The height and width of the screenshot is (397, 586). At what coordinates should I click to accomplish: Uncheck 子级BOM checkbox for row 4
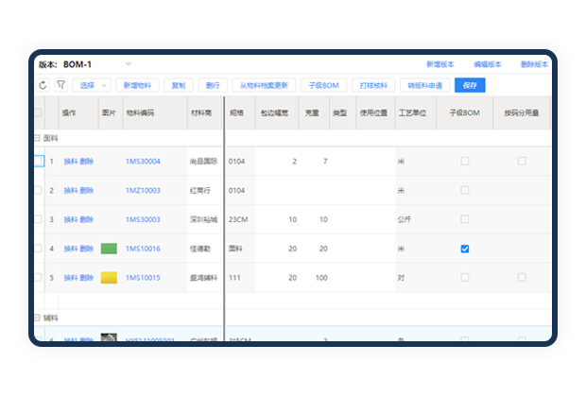pyautogui.click(x=464, y=249)
